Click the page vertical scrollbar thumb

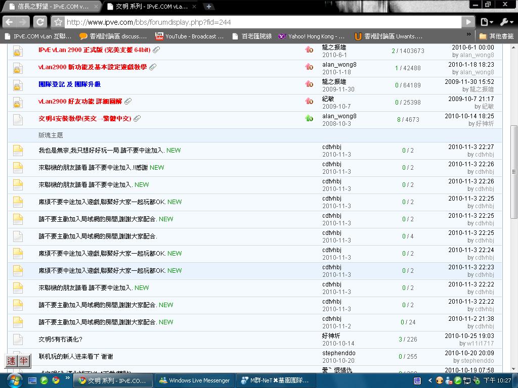coord(514,172)
